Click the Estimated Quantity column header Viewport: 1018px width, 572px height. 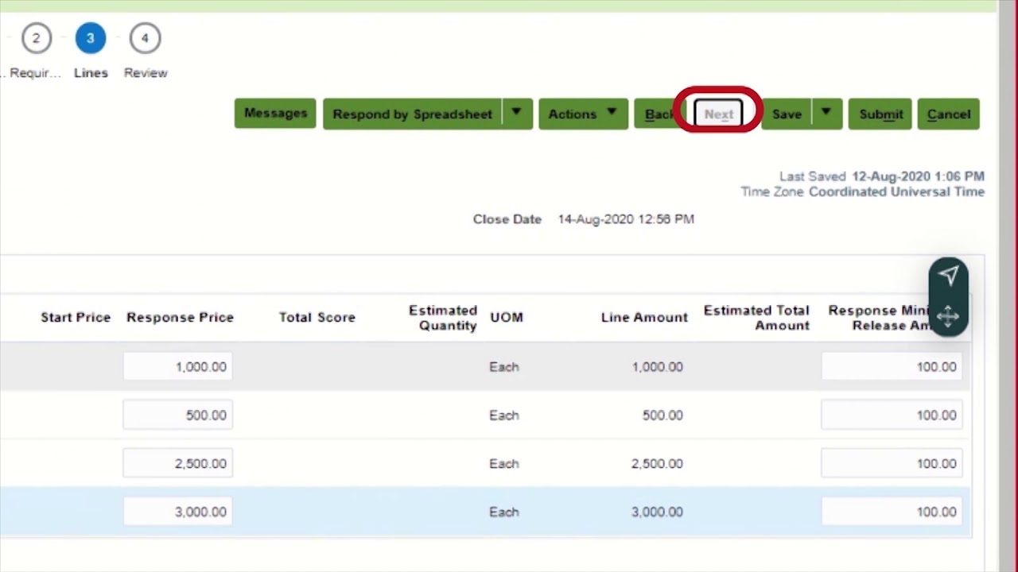[443, 318]
